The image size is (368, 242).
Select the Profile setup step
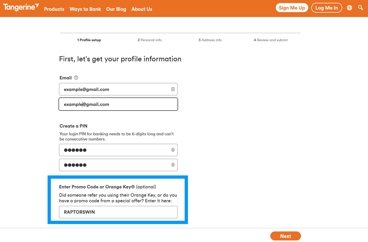(89, 40)
